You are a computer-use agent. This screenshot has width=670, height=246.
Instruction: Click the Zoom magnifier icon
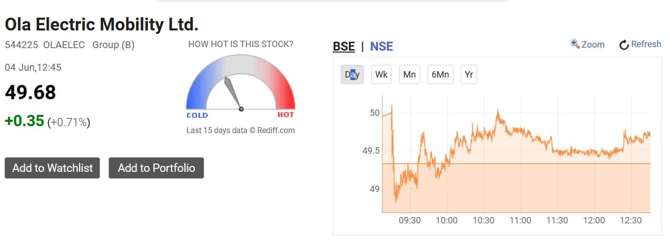tap(574, 44)
